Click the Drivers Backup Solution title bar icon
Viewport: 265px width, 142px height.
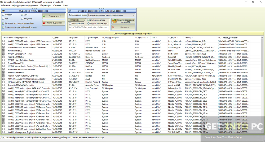pyautogui.click(x=2, y=2)
